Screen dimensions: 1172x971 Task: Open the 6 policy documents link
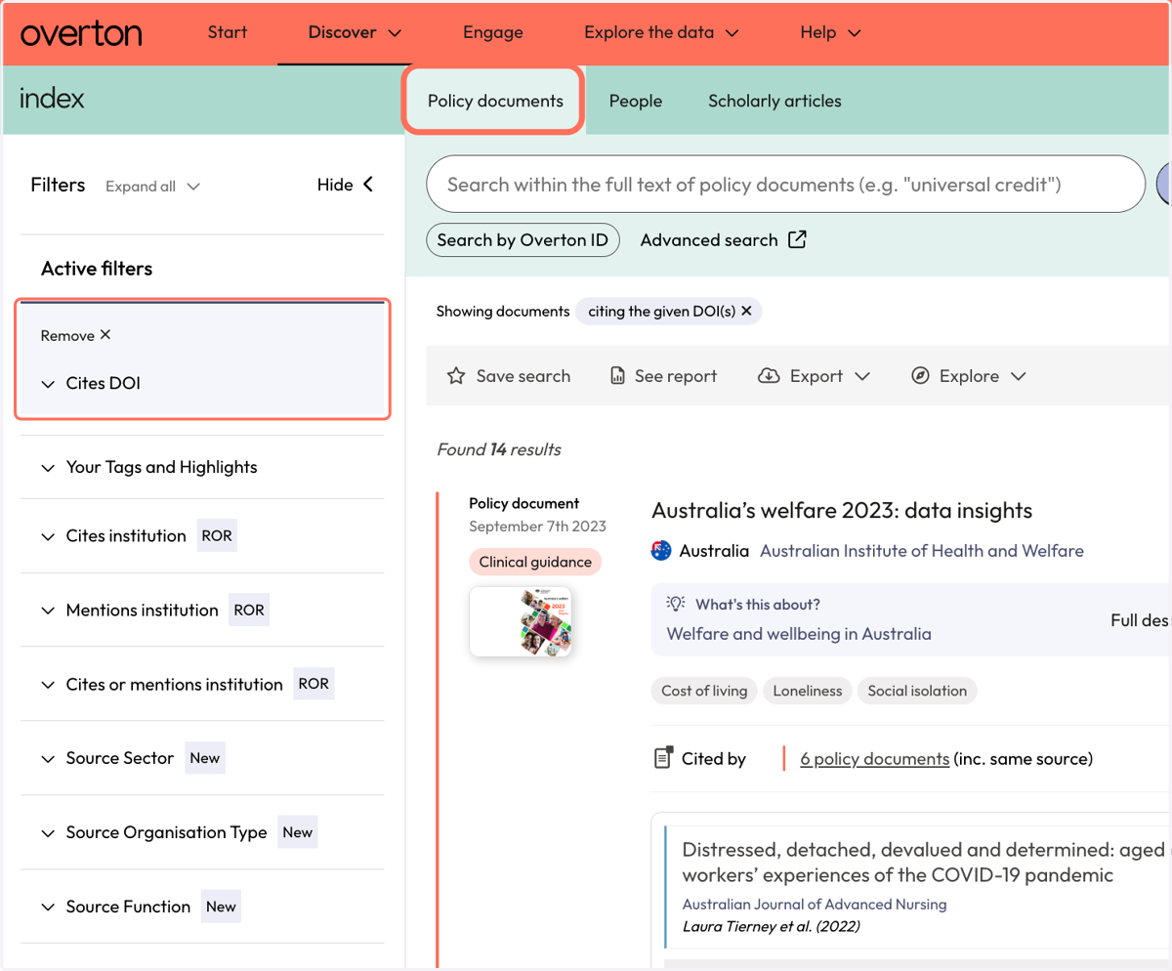[x=874, y=758]
